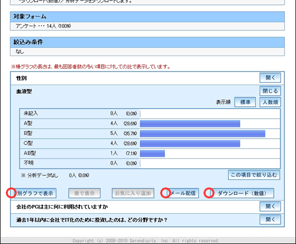Select the B型 row label
Image resolution: width=296 pixels, height=244 pixels.
pyautogui.click(x=28, y=133)
